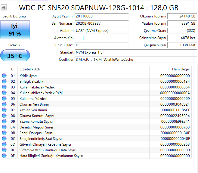Viewport: 198px width, 173px height.
Task: Click Çevirme Oranı value ---- (SSD)
Action: (182, 31)
